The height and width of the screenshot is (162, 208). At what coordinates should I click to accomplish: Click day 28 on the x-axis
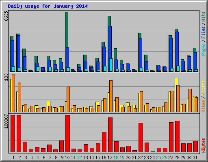pyautogui.click(x=177, y=158)
